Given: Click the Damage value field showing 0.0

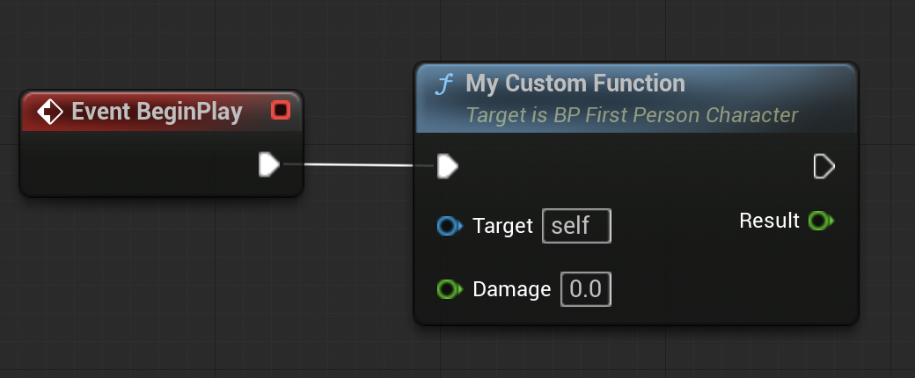Looking at the screenshot, I should click(x=586, y=288).
